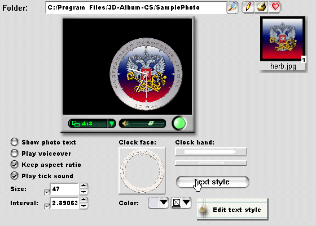The width and height of the screenshot is (316, 226).
Task: Click the green round play button
Action: (179, 123)
